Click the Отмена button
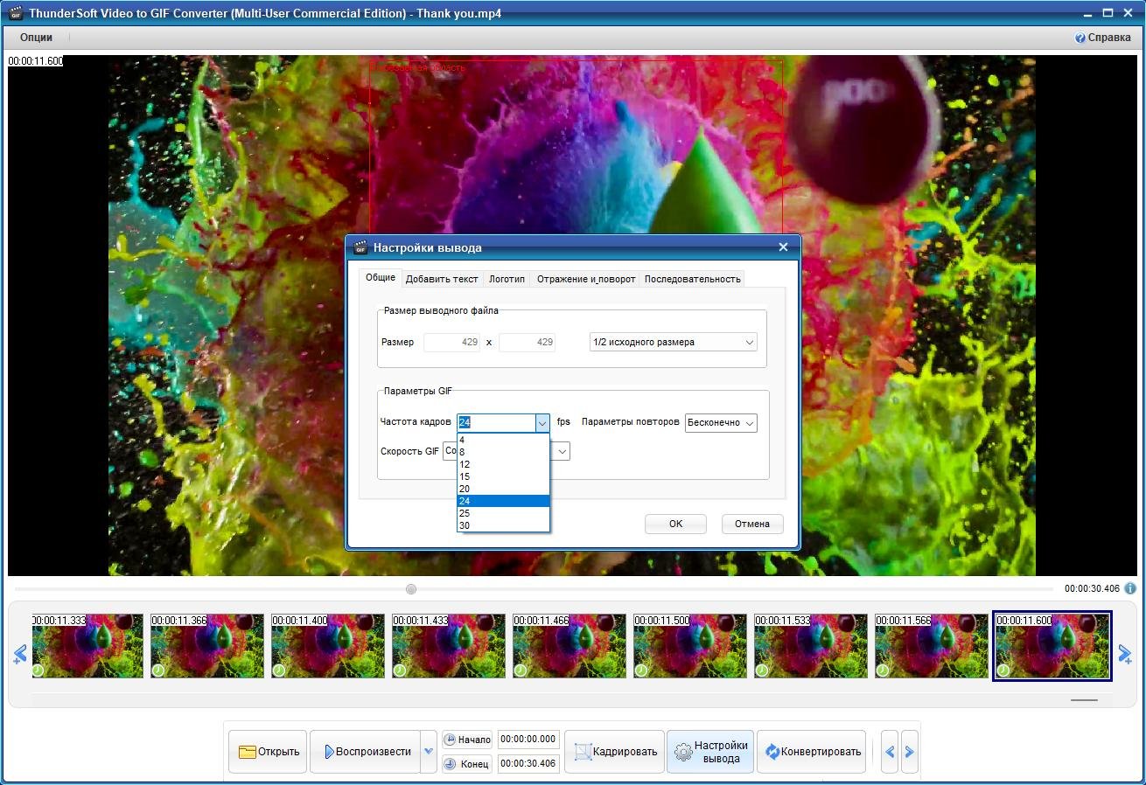The height and width of the screenshot is (785, 1146). 752,524
